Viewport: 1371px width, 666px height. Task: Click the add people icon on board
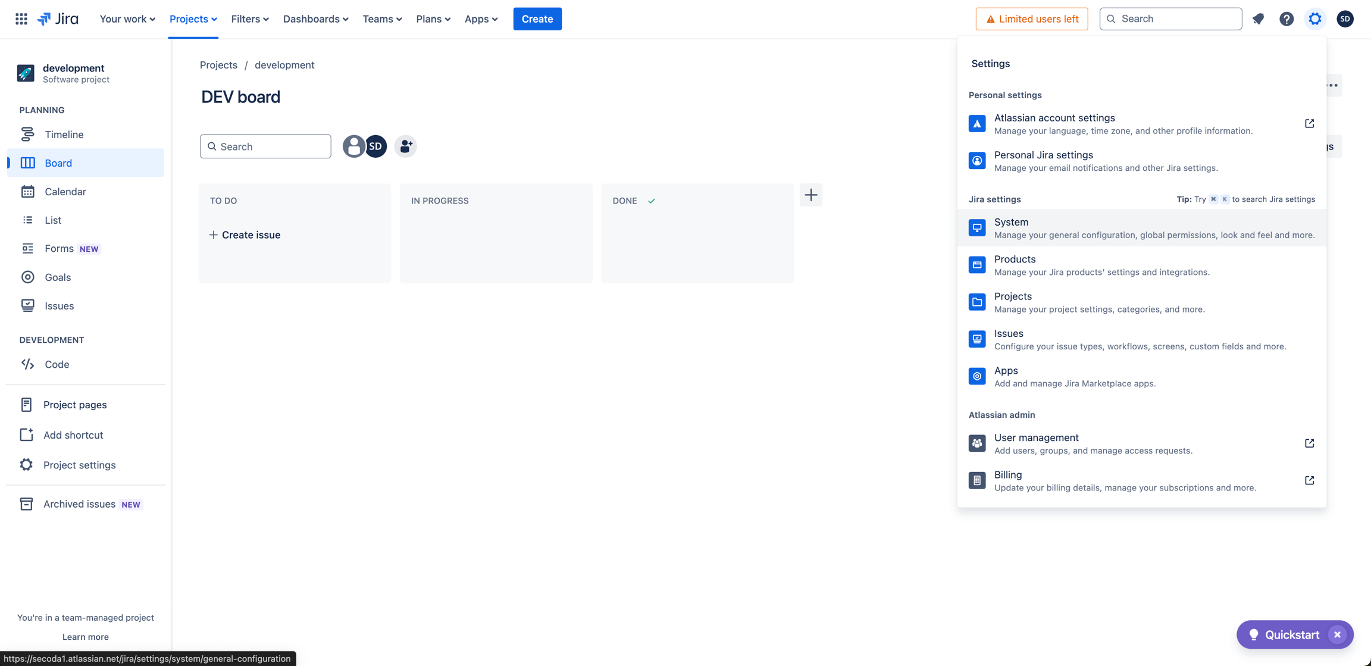(x=406, y=146)
